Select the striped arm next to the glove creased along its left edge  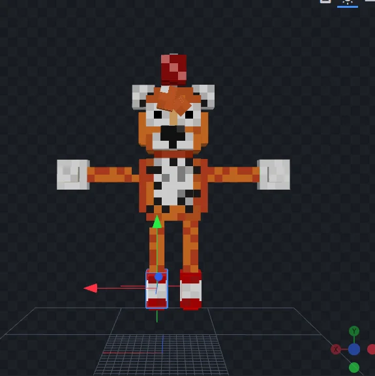click(x=233, y=175)
